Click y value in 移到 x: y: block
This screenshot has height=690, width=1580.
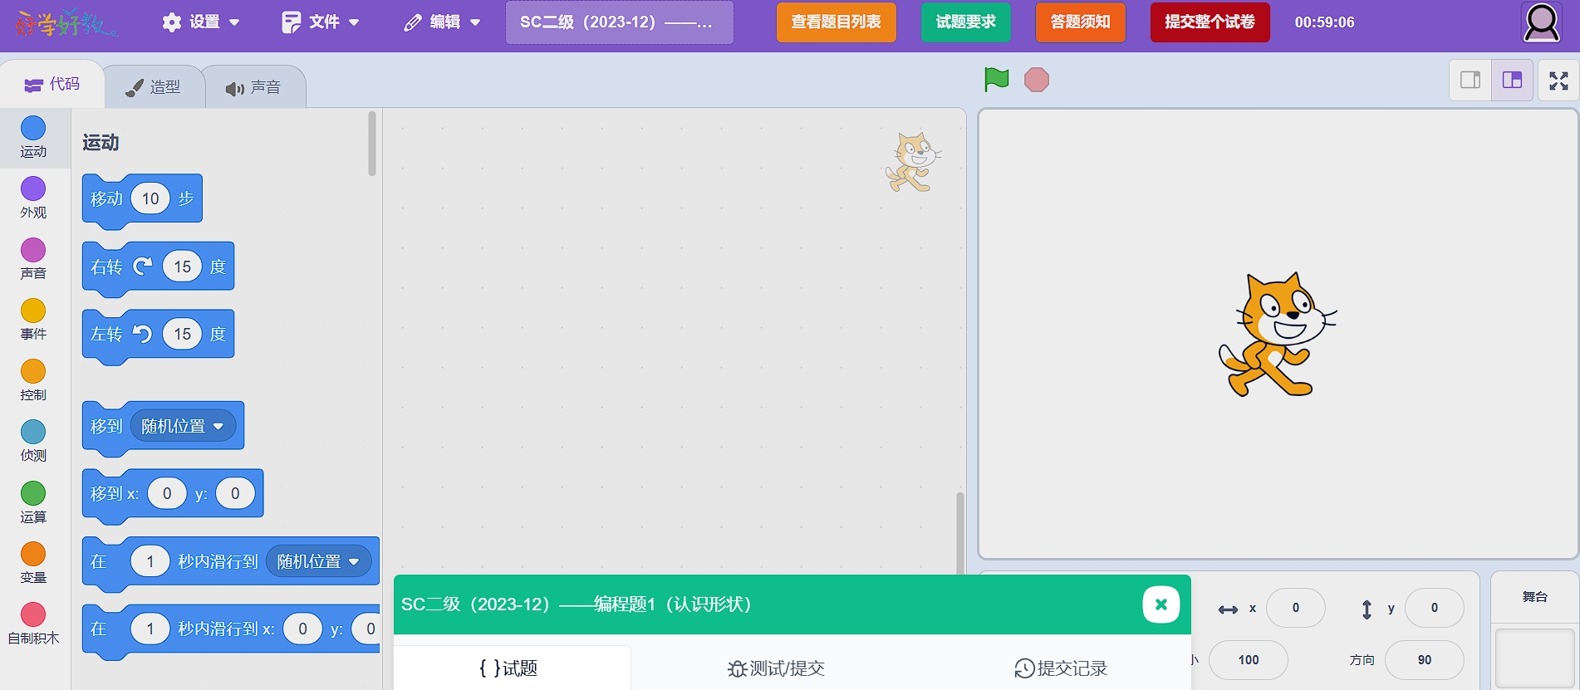pyautogui.click(x=235, y=493)
